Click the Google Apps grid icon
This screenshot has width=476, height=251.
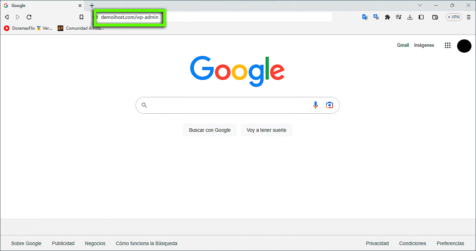coord(447,45)
